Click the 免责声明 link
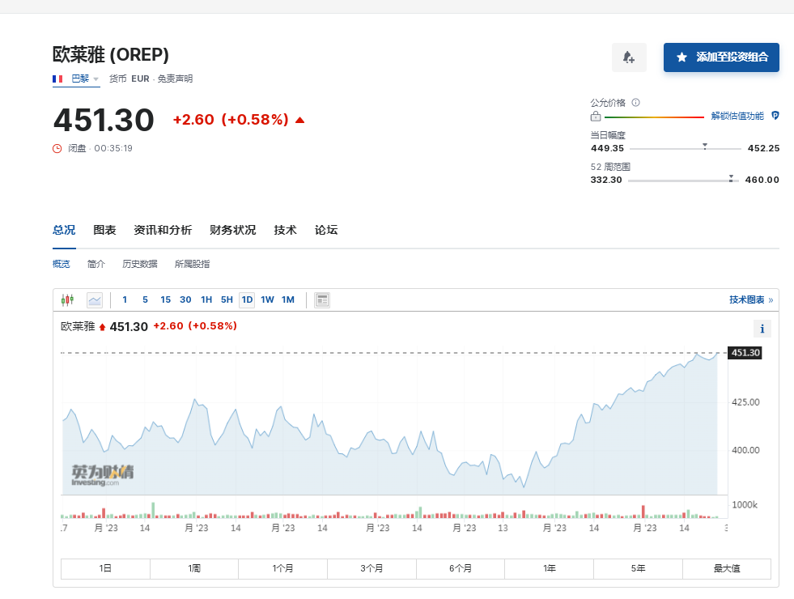Image resolution: width=794 pixels, height=599 pixels. tap(175, 79)
